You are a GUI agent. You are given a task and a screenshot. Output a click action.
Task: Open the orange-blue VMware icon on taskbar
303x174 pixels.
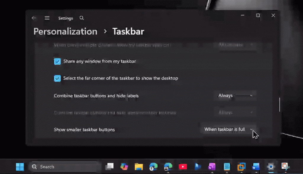241,167
